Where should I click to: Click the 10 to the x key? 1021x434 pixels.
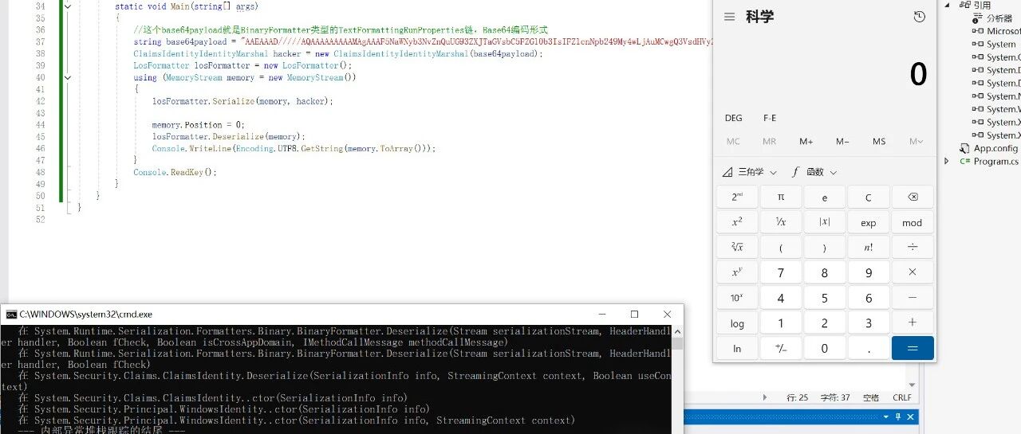(737, 298)
